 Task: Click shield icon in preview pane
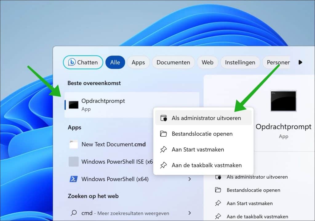click(218, 177)
